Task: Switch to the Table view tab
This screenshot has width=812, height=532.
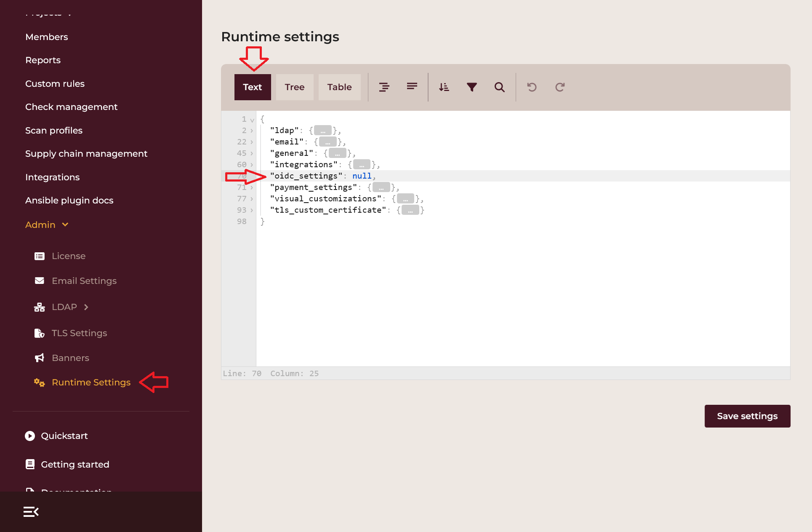Action: coord(339,87)
